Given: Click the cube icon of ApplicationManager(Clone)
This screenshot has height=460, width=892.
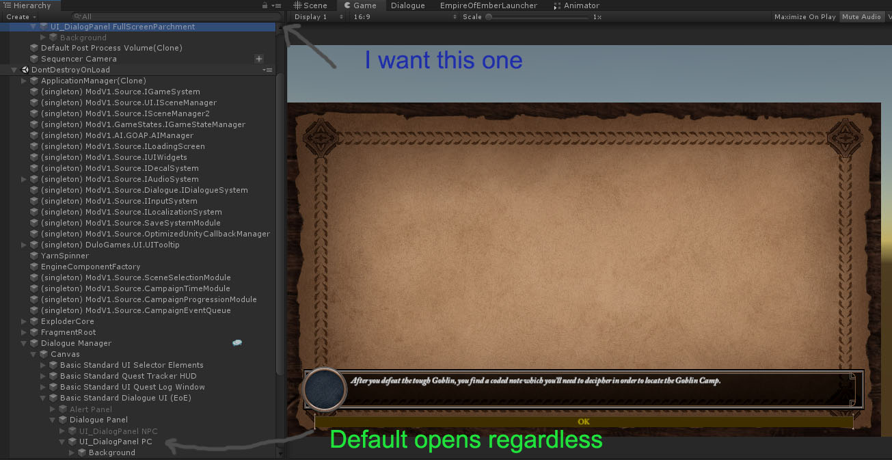Looking at the screenshot, I should (34, 81).
